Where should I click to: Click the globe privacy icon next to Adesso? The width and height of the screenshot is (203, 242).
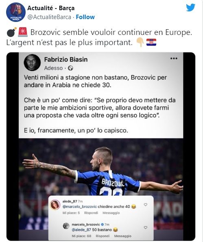point(70,68)
